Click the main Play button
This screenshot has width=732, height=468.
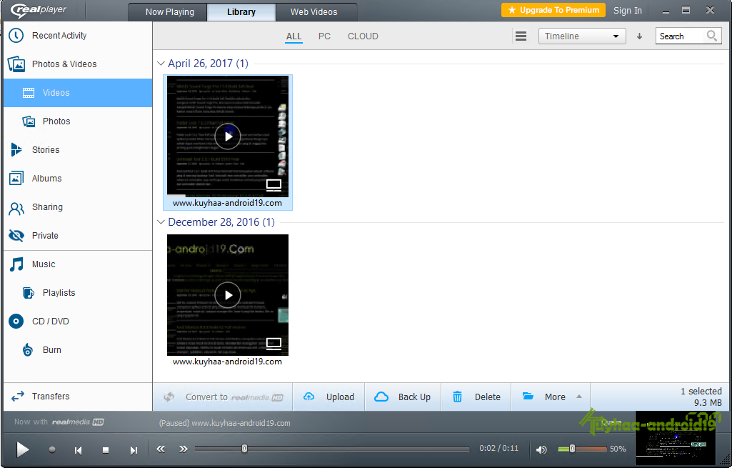22,450
